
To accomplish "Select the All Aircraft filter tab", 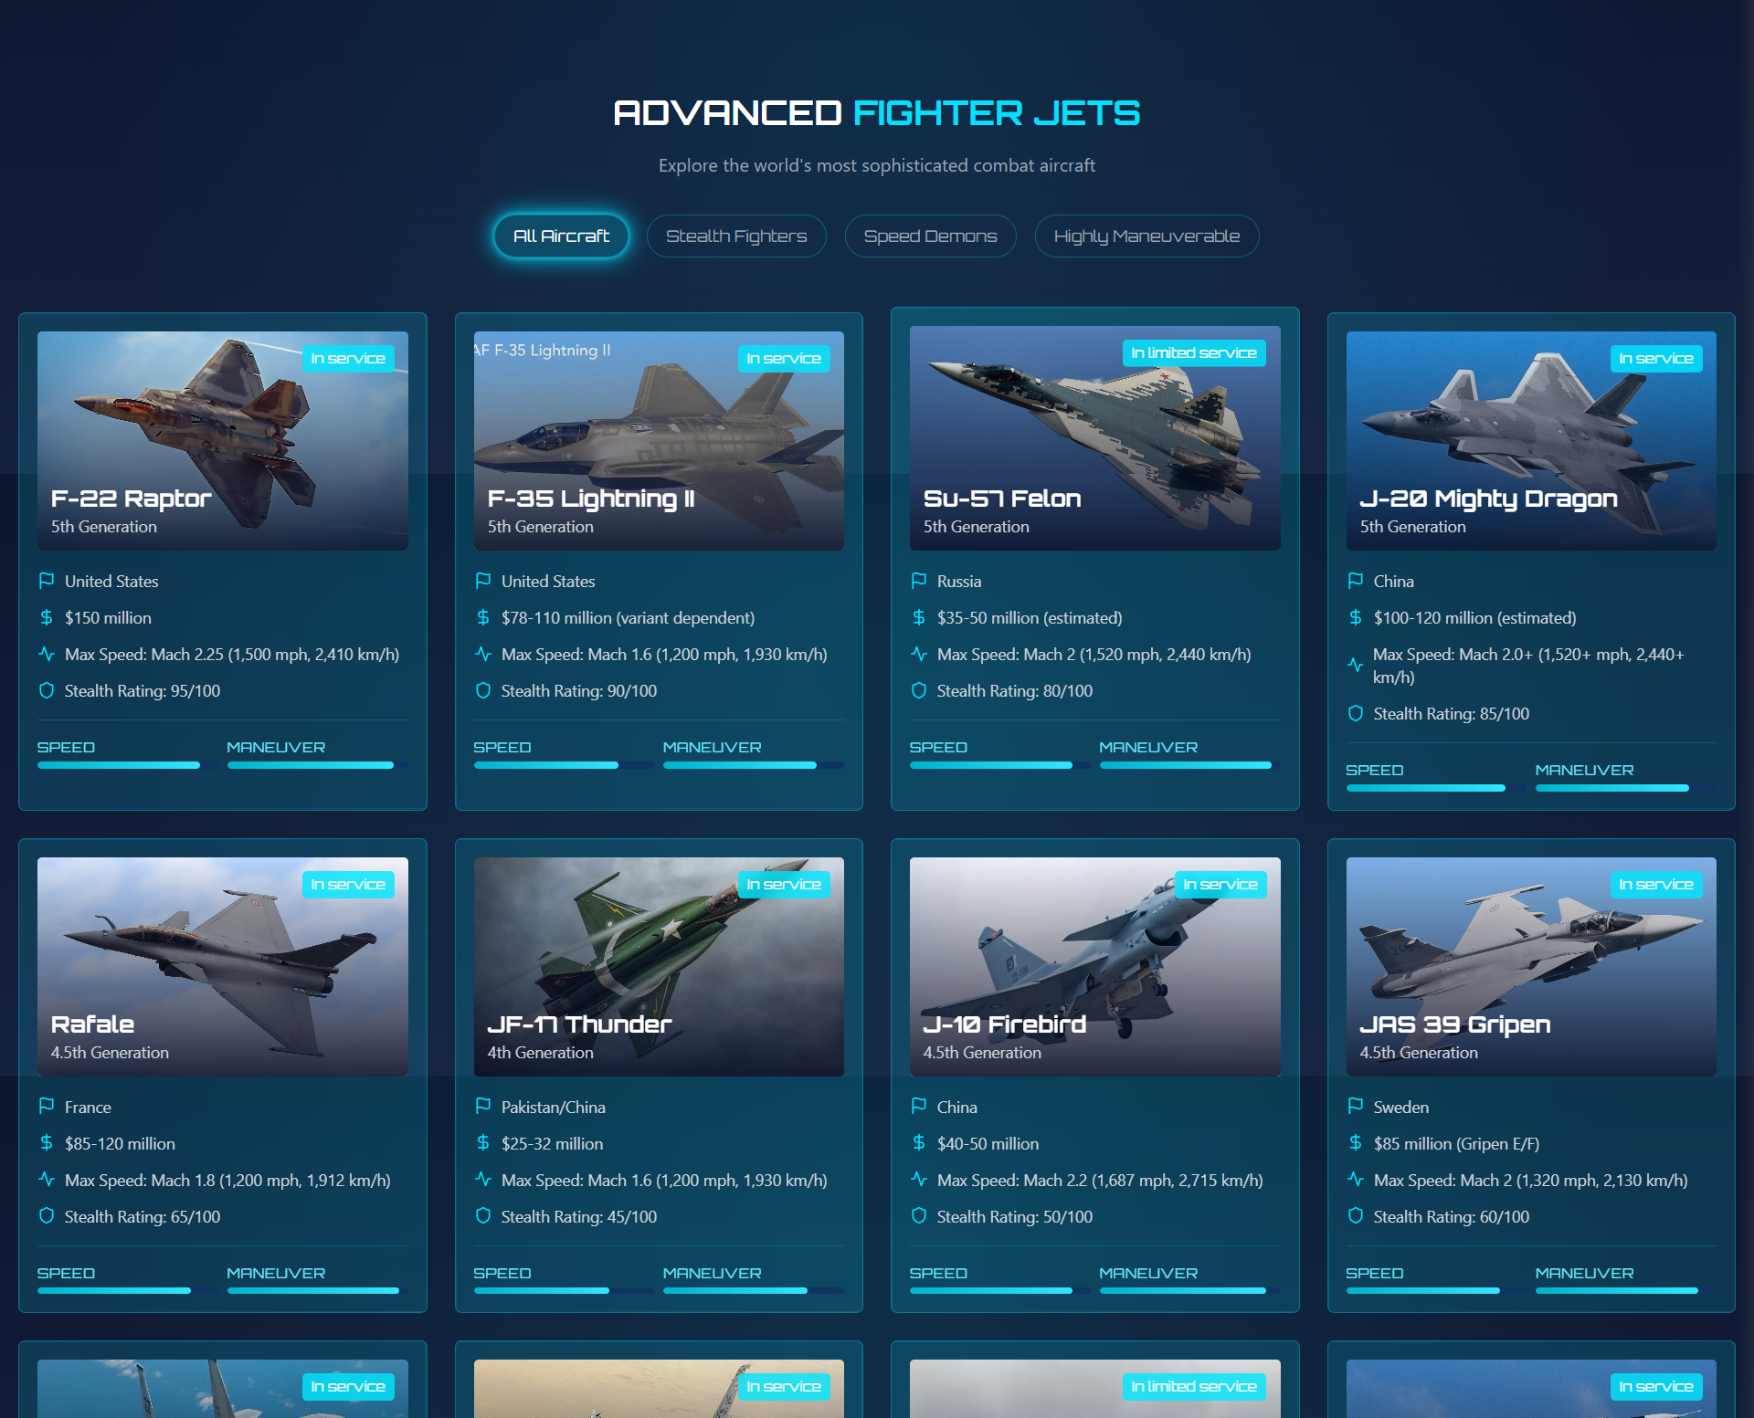I will (x=561, y=236).
